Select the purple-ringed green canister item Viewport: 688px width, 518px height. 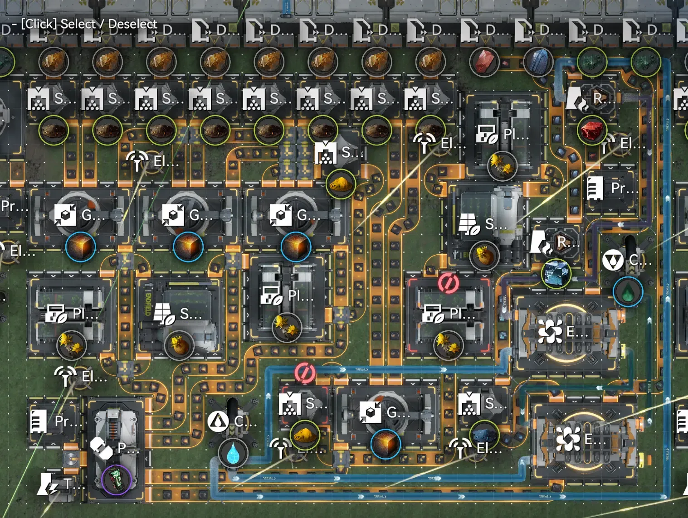[117, 480]
